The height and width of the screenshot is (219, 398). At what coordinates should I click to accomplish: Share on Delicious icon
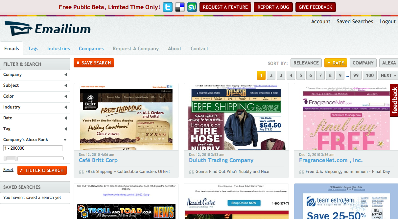coord(180,7)
